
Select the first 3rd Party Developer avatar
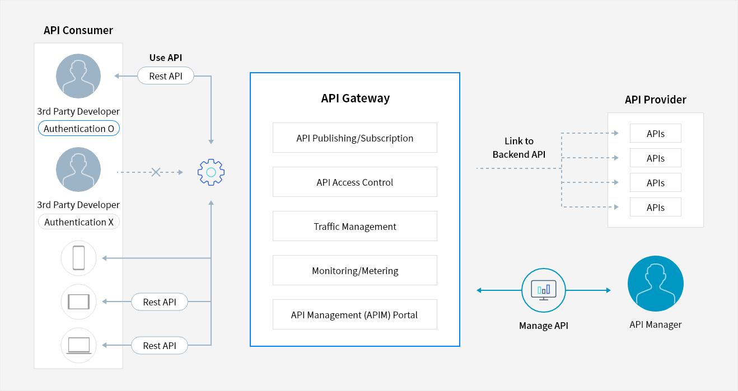click(x=78, y=76)
